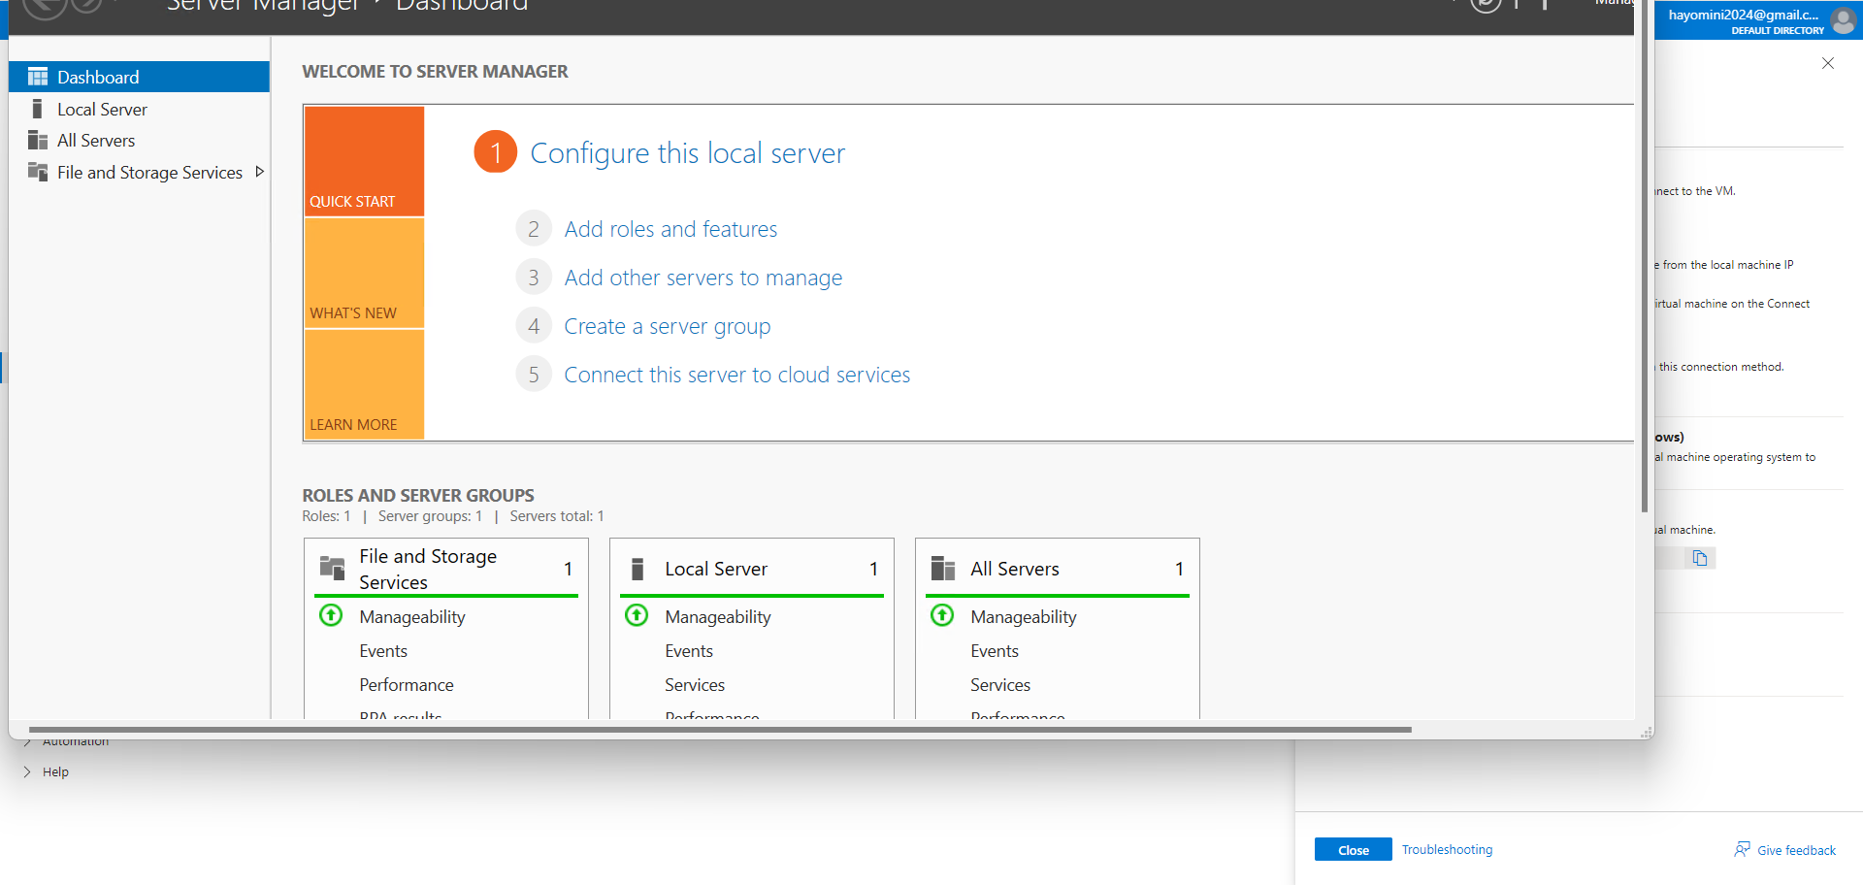The image size is (1863, 885).
Task: Expand the Help section in left navigation
Action: (x=27, y=772)
